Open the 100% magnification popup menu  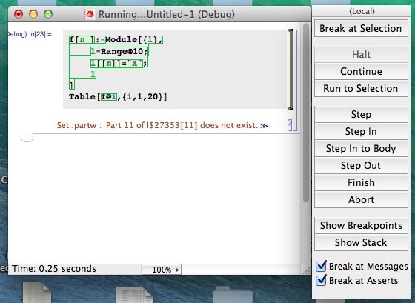[x=162, y=270]
